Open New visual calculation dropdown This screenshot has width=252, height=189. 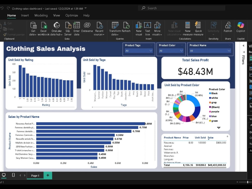point(174,29)
